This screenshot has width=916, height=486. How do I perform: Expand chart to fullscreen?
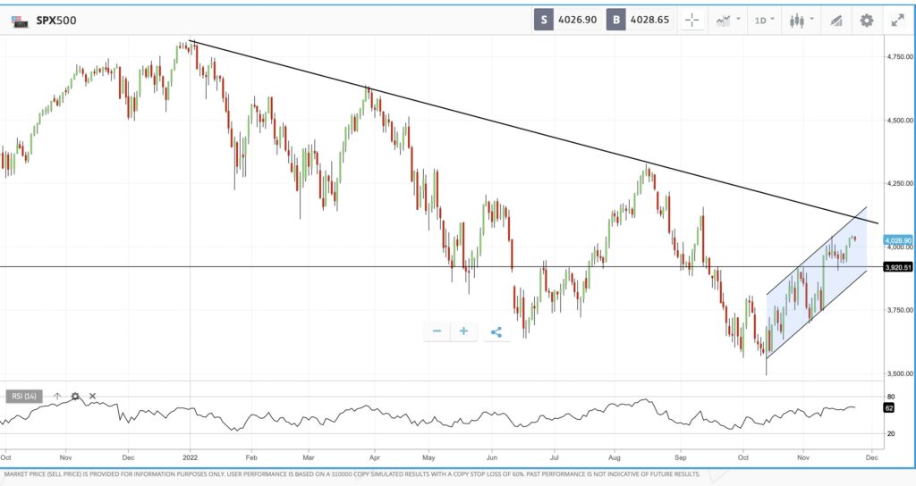(x=897, y=20)
